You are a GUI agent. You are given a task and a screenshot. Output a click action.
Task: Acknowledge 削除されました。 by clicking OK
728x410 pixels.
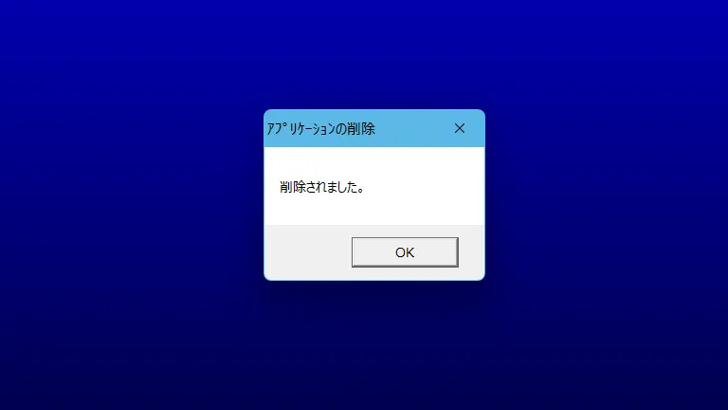pyautogui.click(x=405, y=252)
